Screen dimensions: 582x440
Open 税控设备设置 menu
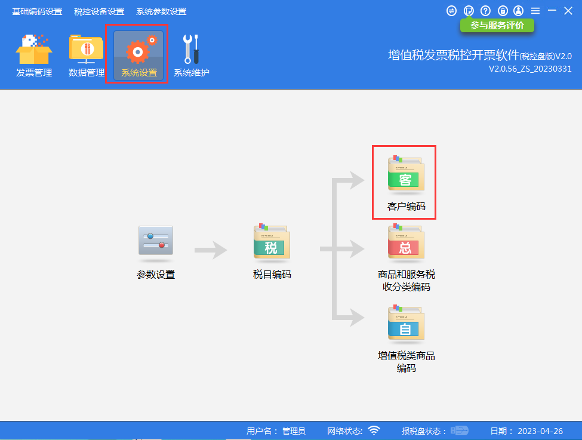click(x=99, y=11)
